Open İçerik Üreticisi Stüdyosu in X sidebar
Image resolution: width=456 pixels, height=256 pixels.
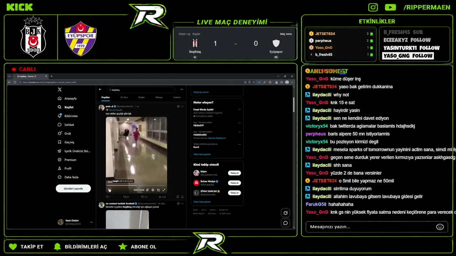point(74,151)
